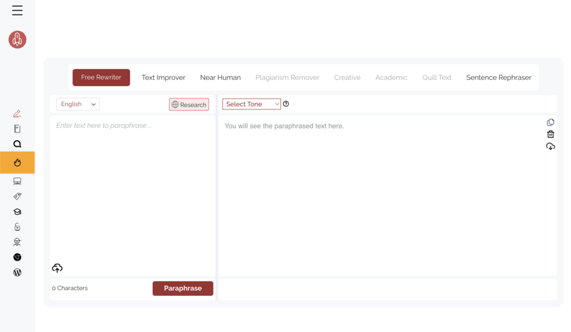Open the WordPress icon in sidebar
Screen dimensions: 571x332
coord(17,273)
